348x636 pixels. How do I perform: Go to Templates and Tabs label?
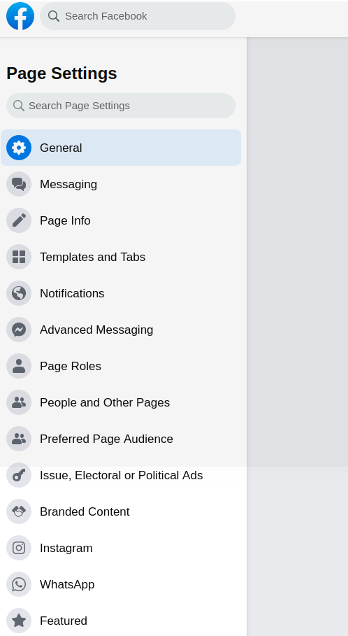pyautogui.click(x=92, y=257)
